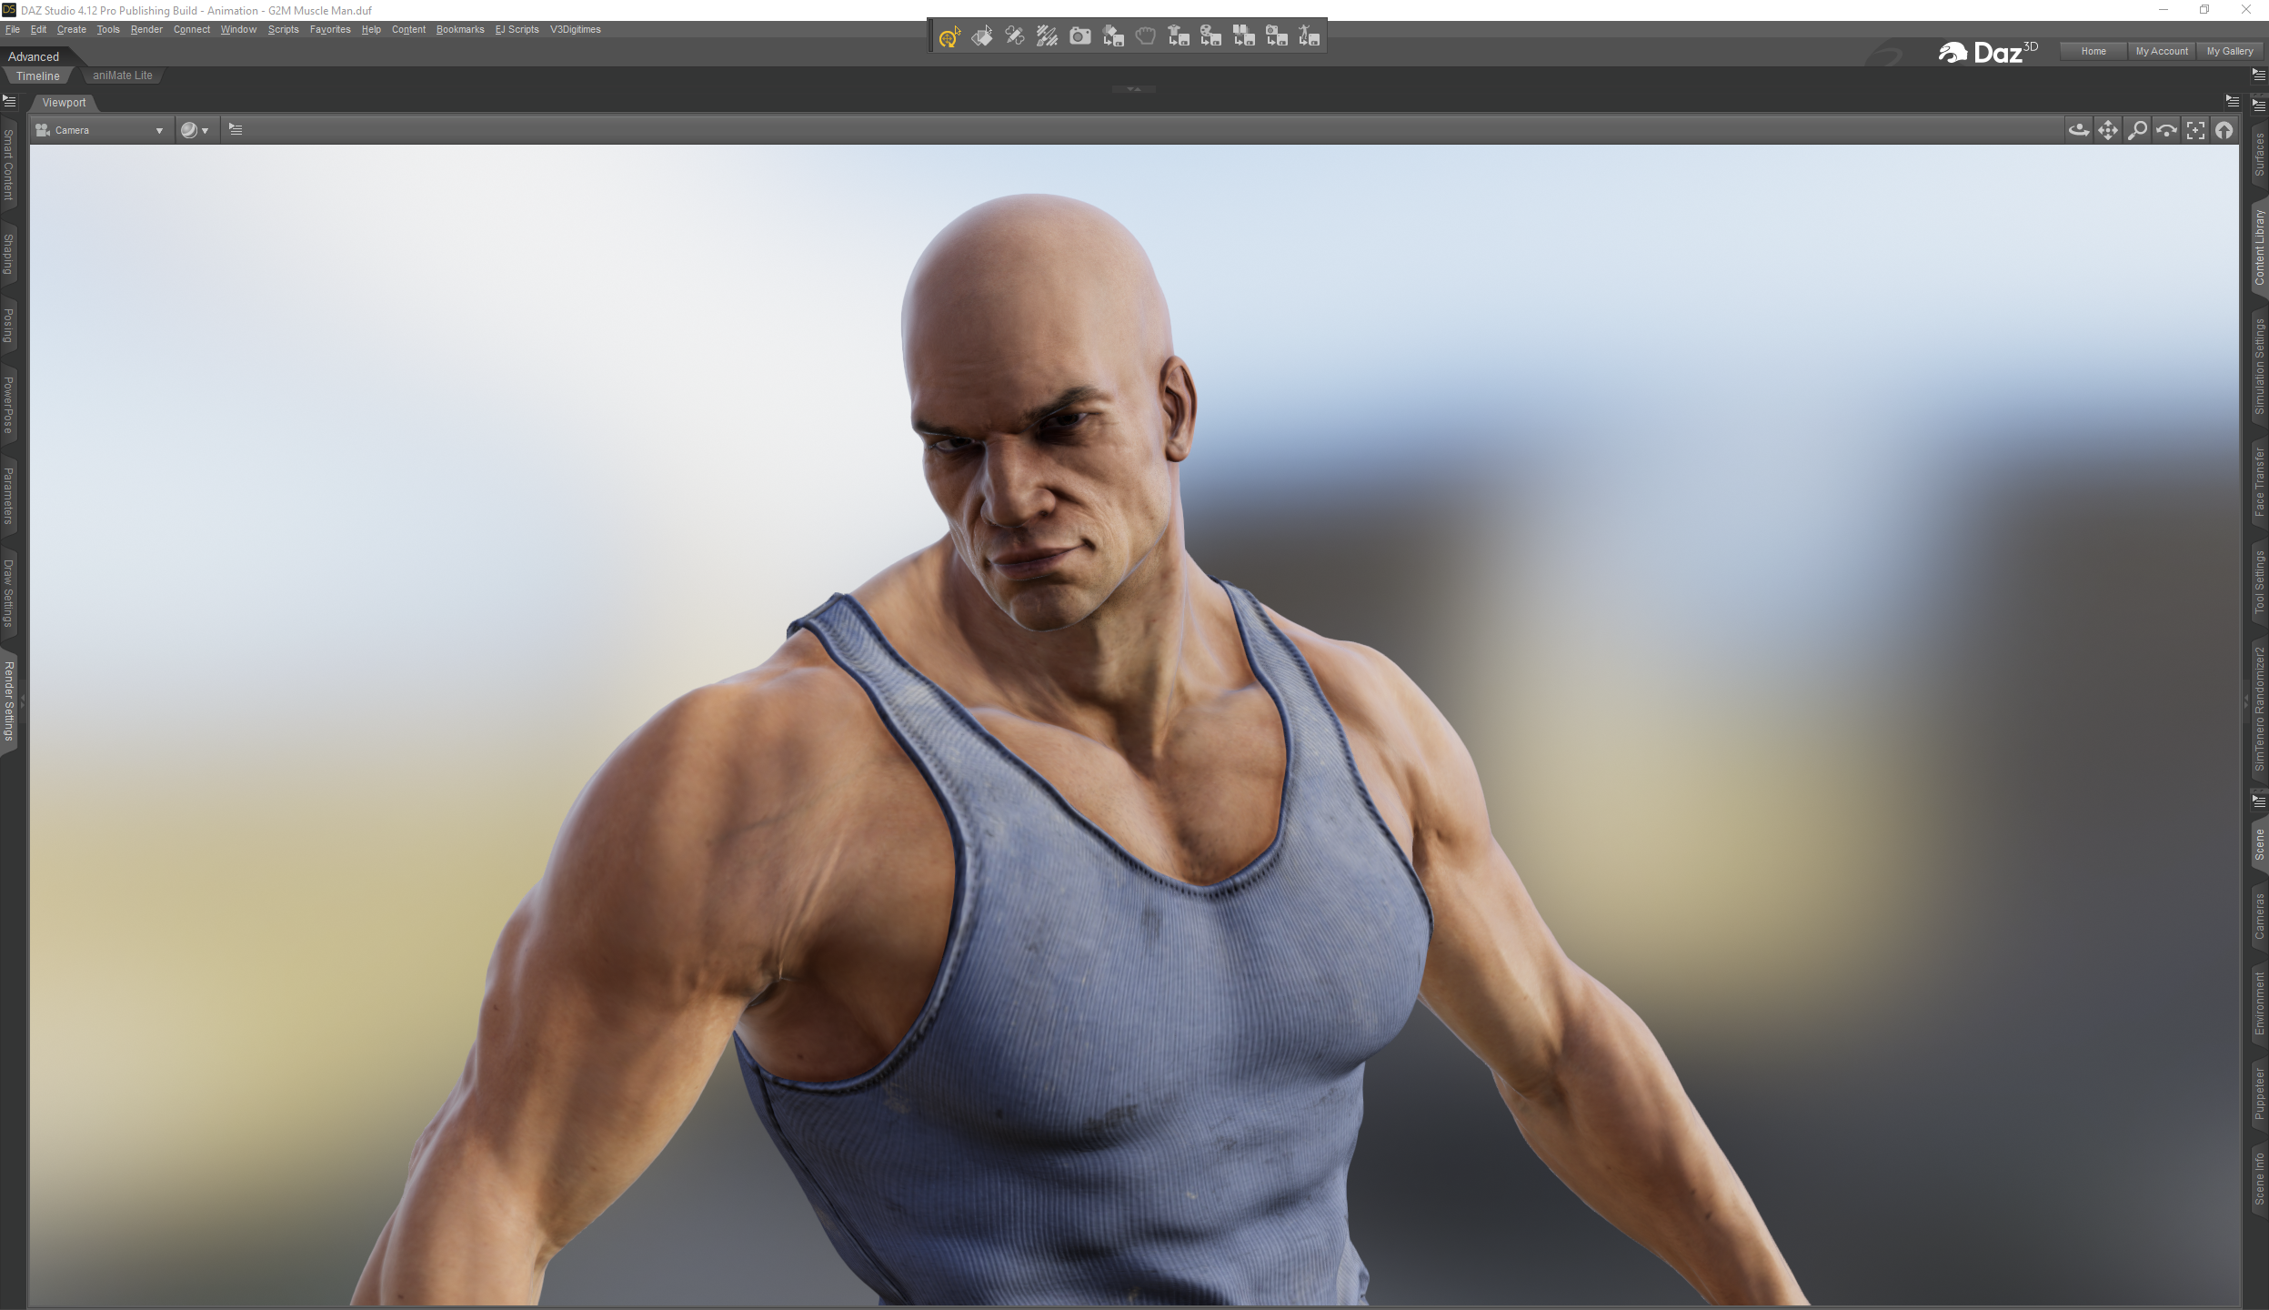Screen dimensions: 2269x1310
Task: Click the orbit camera viewport control
Action: tap(2079, 130)
